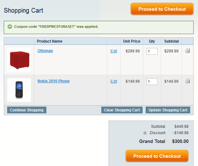
Task: Expand the Discount details
Action: 145,133
